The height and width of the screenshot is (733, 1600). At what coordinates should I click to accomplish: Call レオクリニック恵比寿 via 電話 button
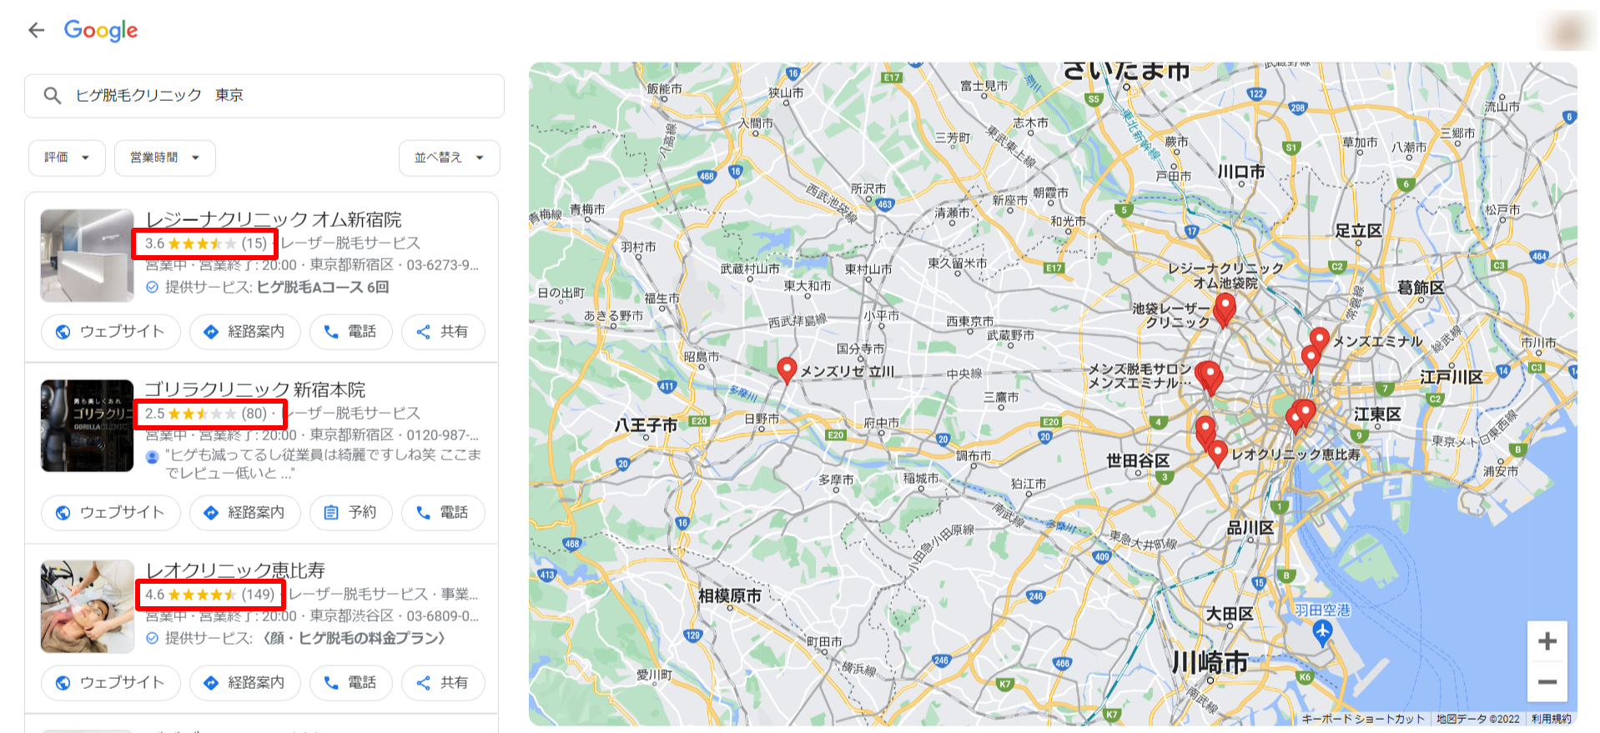pyautogui.click(x=350, y=683)
